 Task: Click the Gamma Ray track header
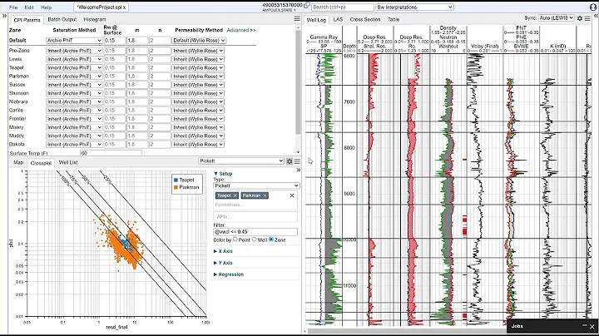(x=324, y=37)
